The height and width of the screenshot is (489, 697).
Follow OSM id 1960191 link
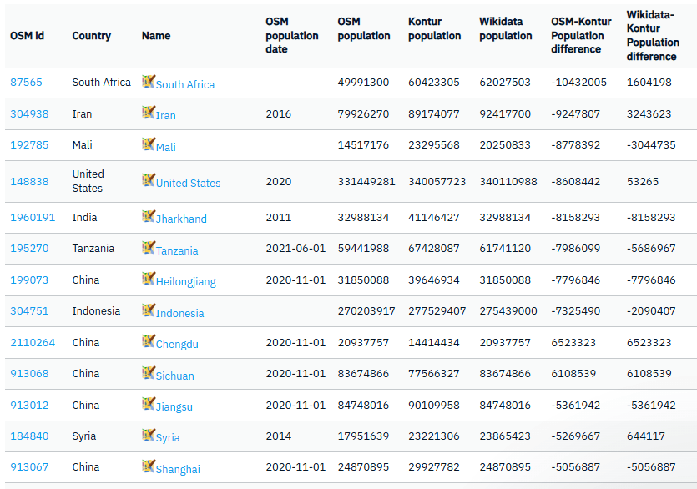[x=33, y=218]
